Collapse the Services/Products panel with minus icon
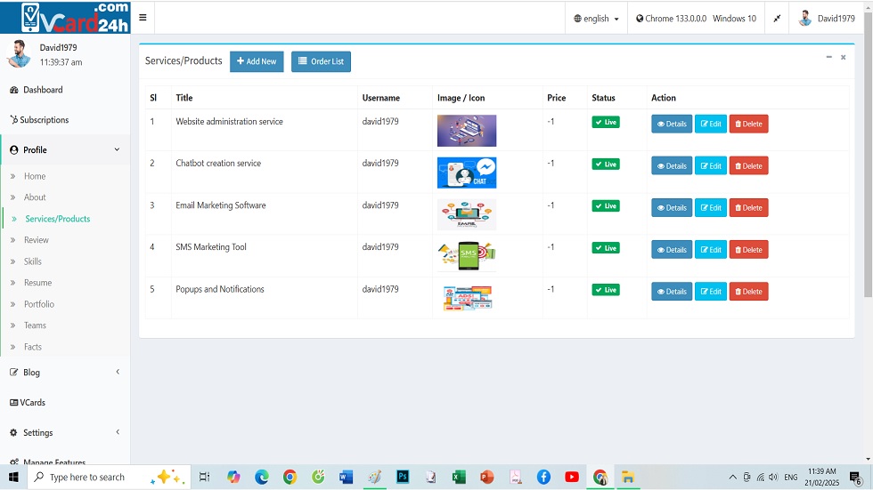The height and width of the screenshot is (490, 873). point(828,57)
